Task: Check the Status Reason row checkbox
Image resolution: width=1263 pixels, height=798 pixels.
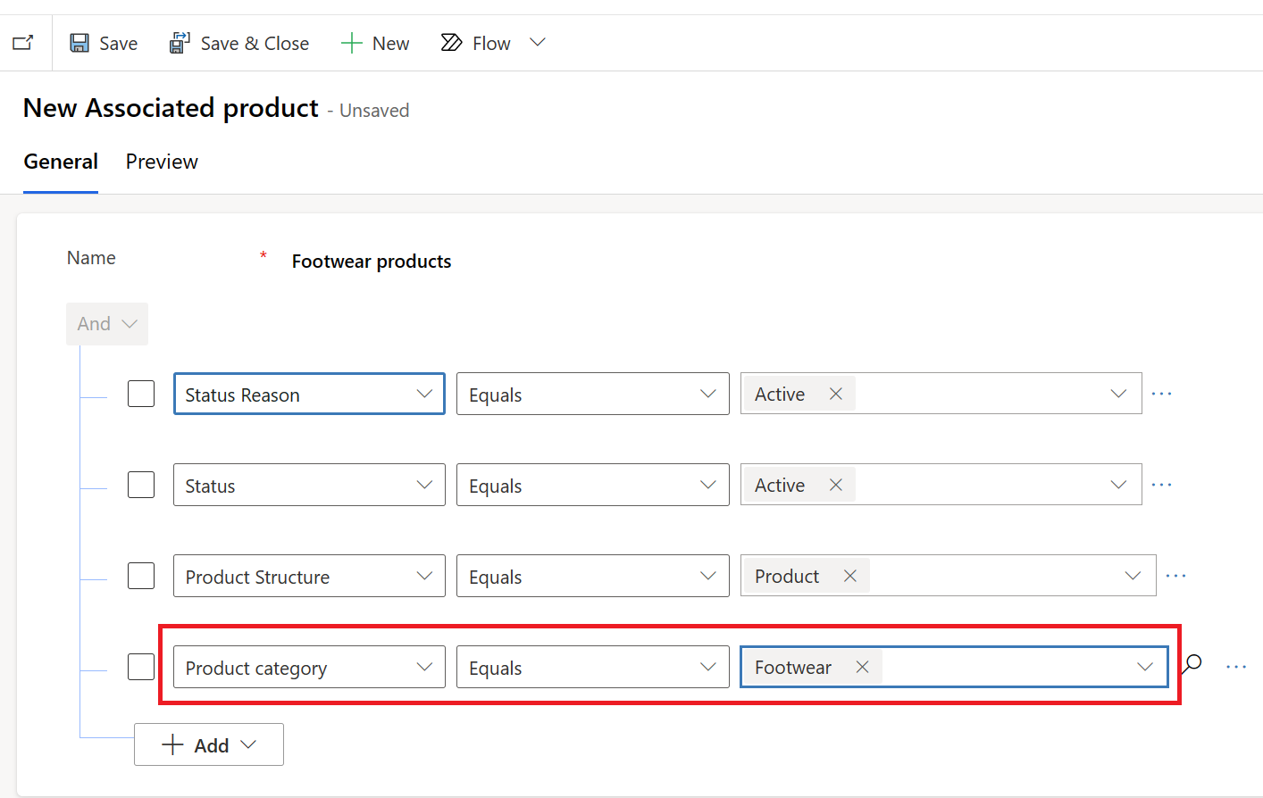Action: (141, 394)
